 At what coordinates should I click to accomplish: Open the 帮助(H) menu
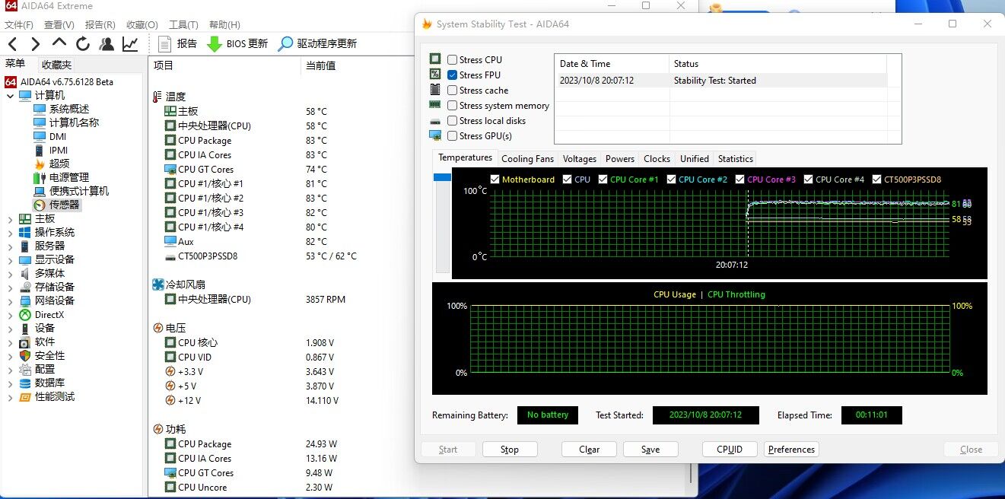pos(224,25)
